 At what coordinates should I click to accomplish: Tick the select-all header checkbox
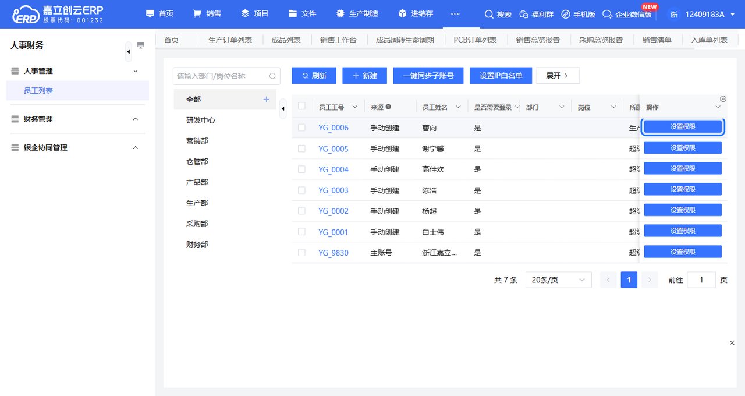click(301, 106)
